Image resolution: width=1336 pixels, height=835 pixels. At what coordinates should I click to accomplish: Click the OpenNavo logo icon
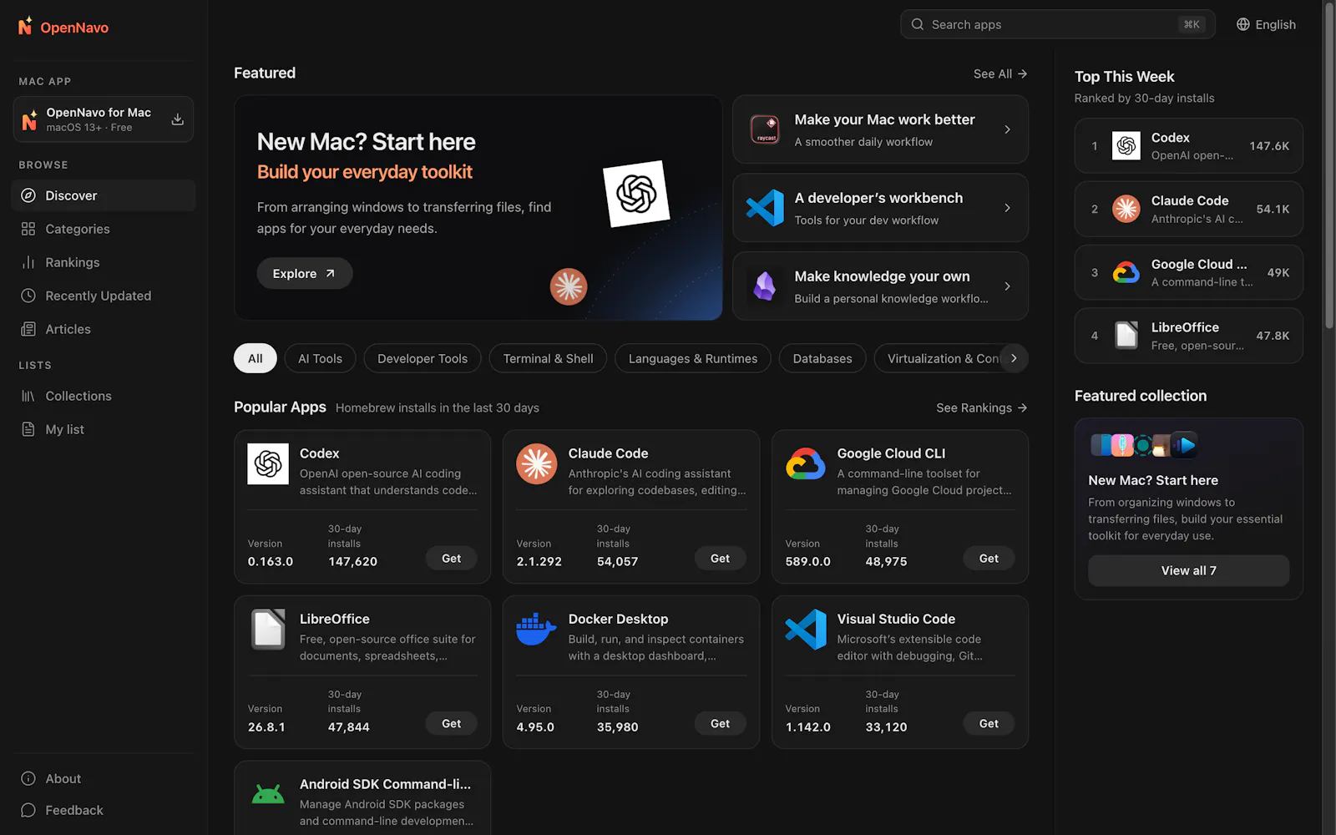25,26
